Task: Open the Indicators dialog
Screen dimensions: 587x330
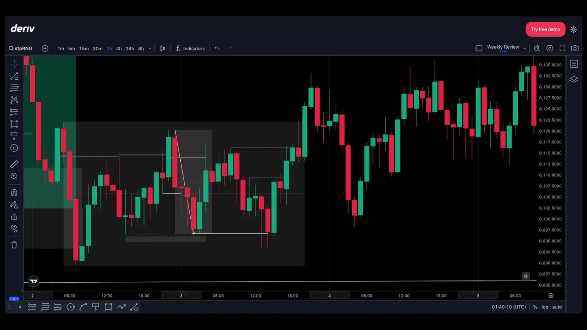Action: 190,48
